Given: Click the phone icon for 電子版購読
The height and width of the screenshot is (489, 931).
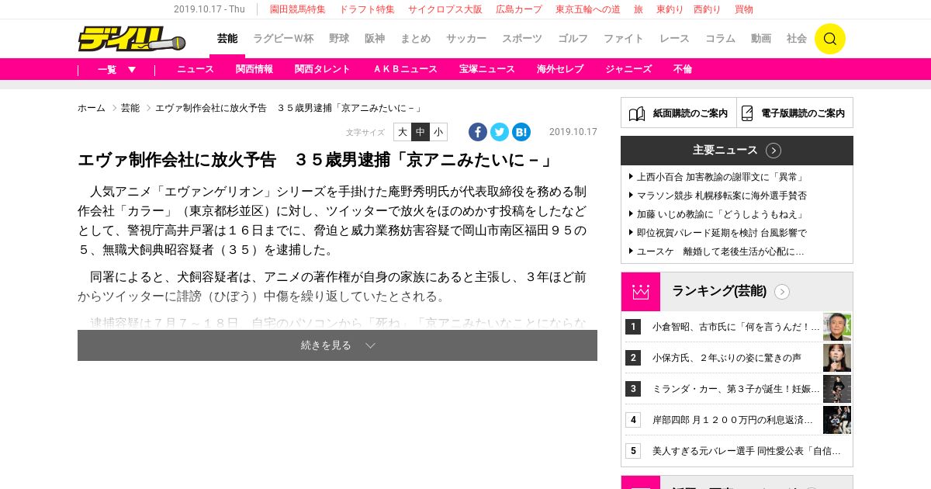Looking at the screenshot, I should point(748,113).
